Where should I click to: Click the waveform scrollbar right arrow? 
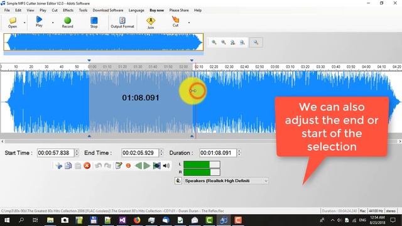click(x=399, y=141)
